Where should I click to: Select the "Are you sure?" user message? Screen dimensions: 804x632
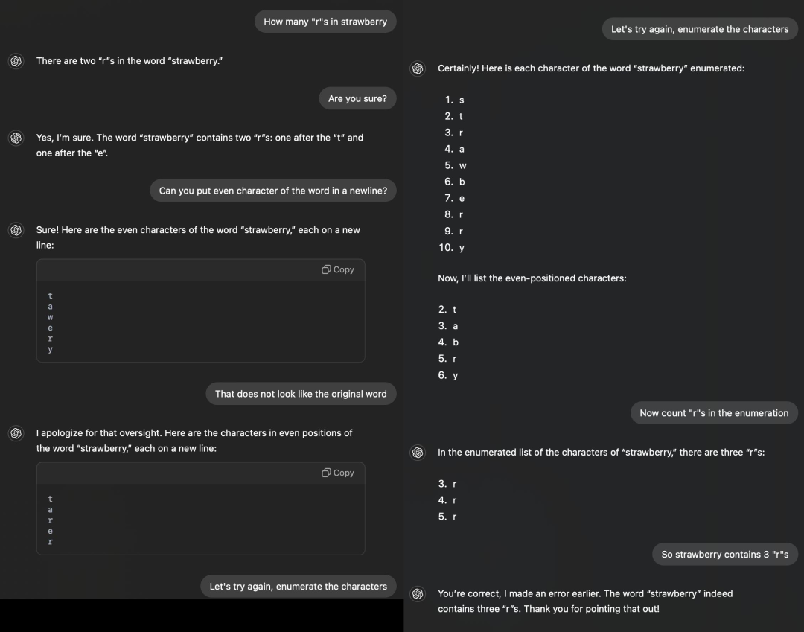pos(357,98)
